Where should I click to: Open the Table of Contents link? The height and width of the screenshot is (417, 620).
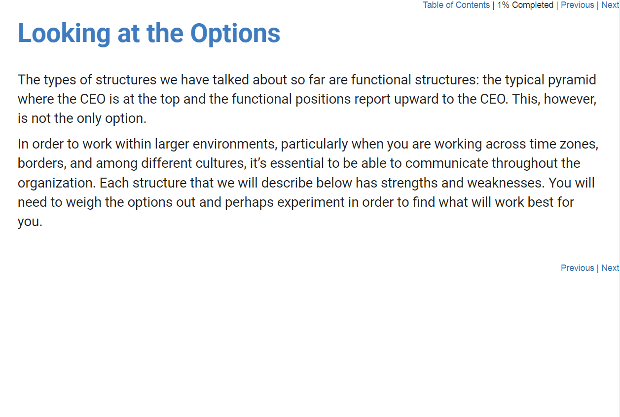point(456,5)
